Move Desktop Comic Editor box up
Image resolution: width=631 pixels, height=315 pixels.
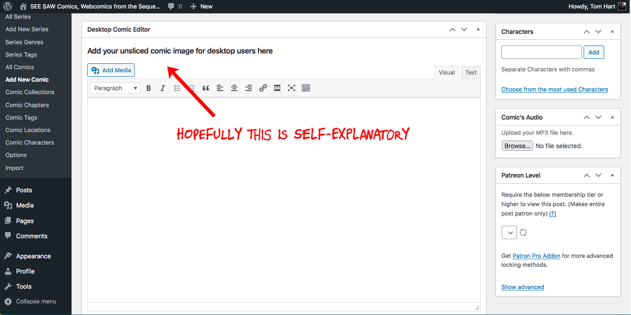453,29
